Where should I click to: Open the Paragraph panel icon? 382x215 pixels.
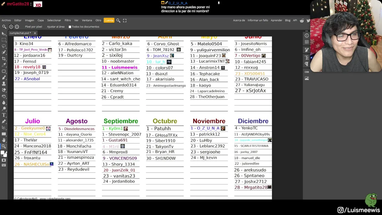tap(307, 64)
